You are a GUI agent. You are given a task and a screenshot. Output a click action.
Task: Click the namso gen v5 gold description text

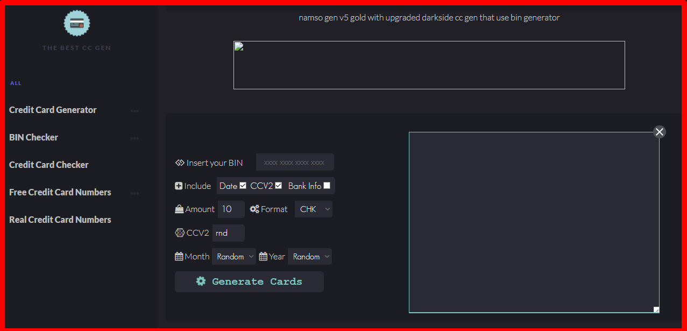429,18
